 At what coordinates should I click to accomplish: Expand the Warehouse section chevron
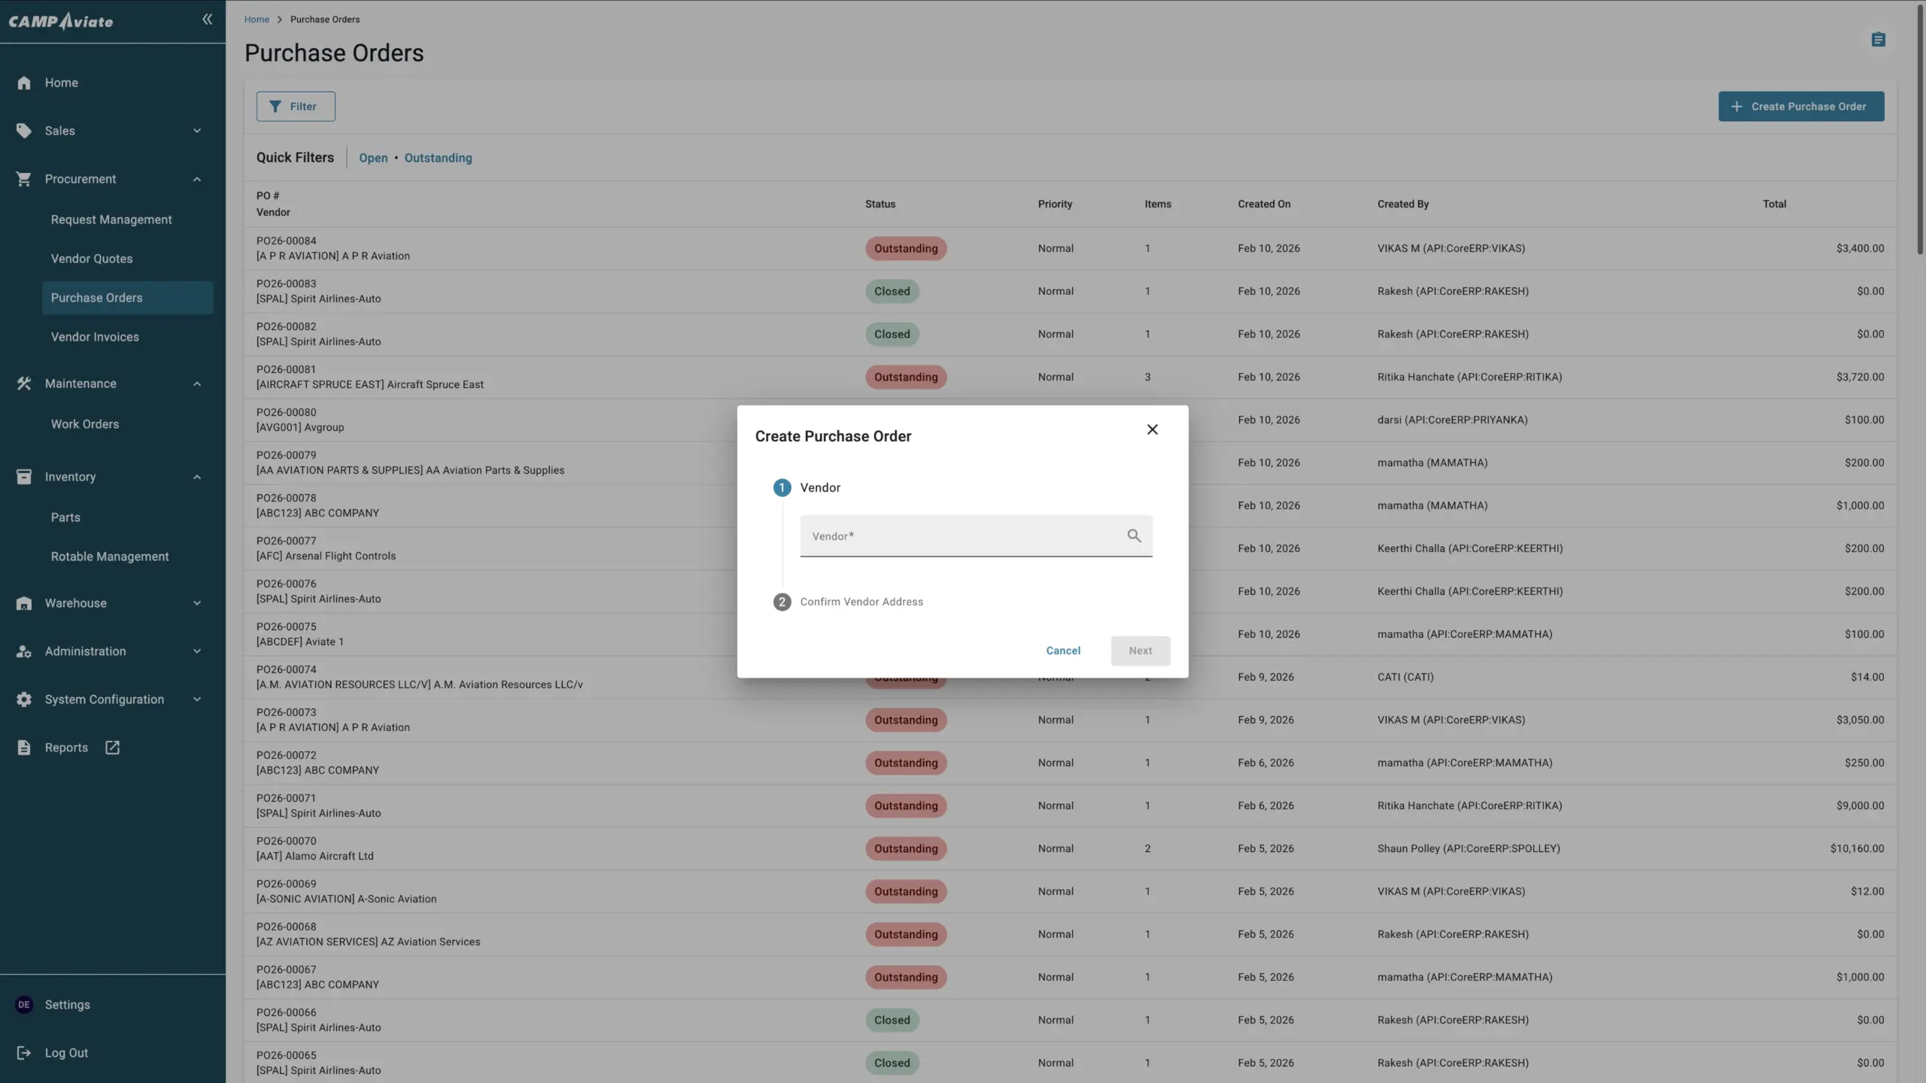click(x=197, y=603)
